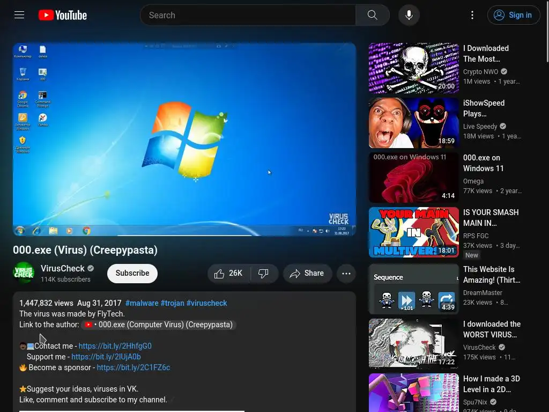Open glitchy thumbnail with 17:22 duration
This screenshot has height=412, width=549.
414,344
